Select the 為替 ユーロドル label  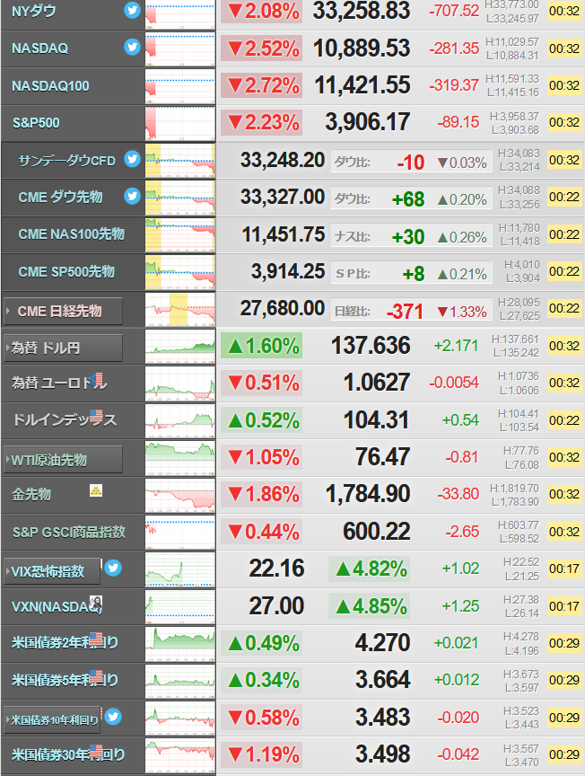pyautogui.click(x=59, y=383)
